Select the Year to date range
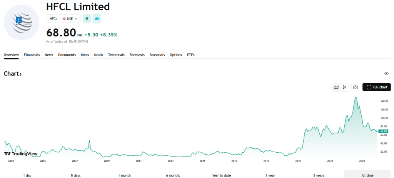The width and height of the screenshot is (394, 178). [x=221, y=175]
